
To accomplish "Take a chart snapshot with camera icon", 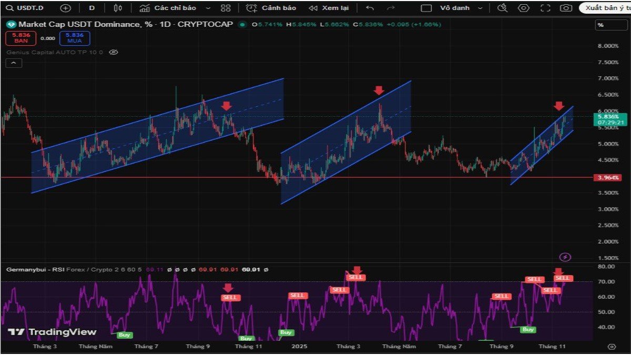I will click(x=565, y=8).
